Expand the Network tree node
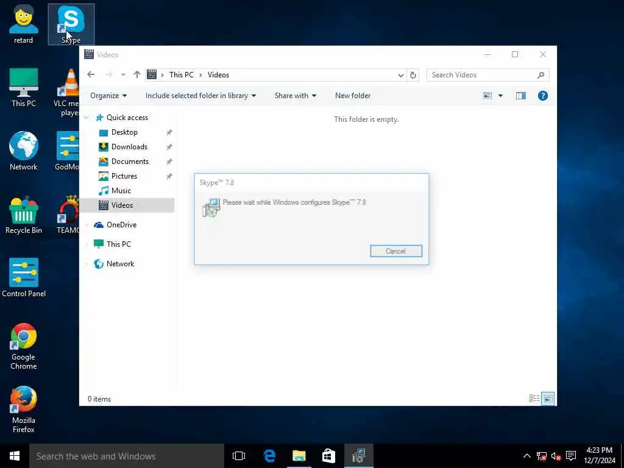The width and height of the screenshot is (624, 468). 87,264
